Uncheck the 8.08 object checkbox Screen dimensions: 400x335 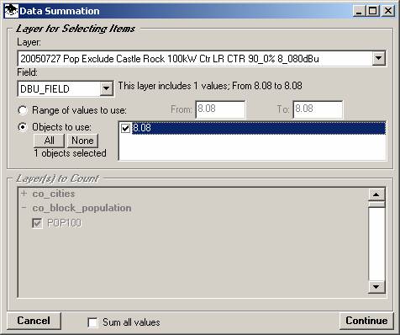[x=125, y=128]
